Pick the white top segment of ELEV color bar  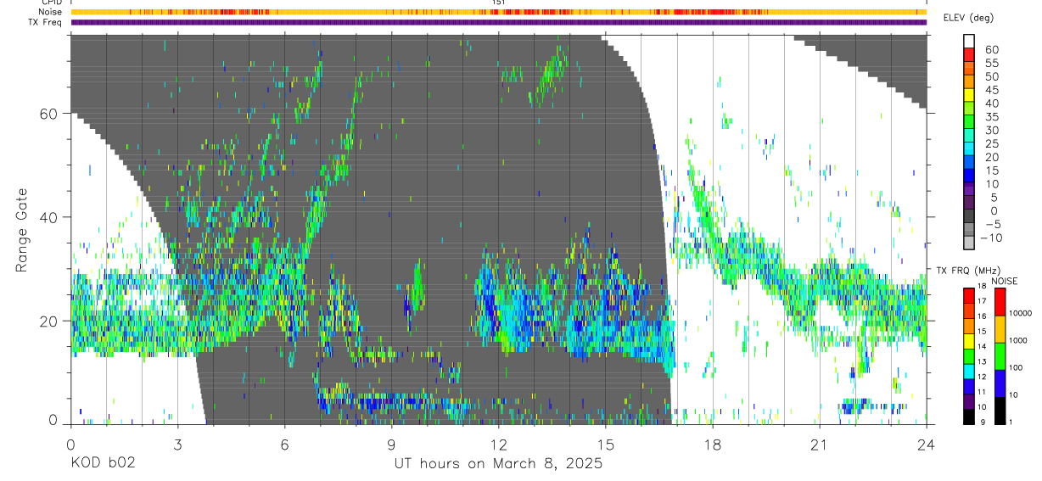point(969,41)
